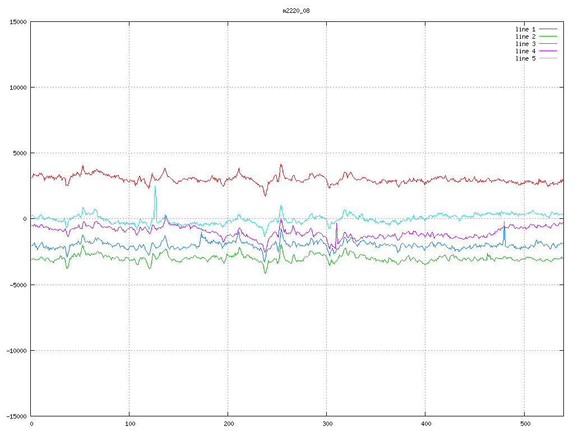Click the blue line 3 legend sample
This screenshot has height=431, width=574.
(x=548, y=44)
